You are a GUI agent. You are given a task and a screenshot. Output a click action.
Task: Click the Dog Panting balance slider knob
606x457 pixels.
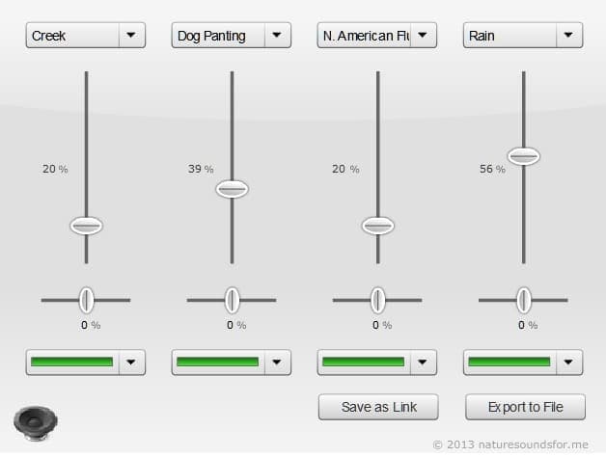(232, 300)
